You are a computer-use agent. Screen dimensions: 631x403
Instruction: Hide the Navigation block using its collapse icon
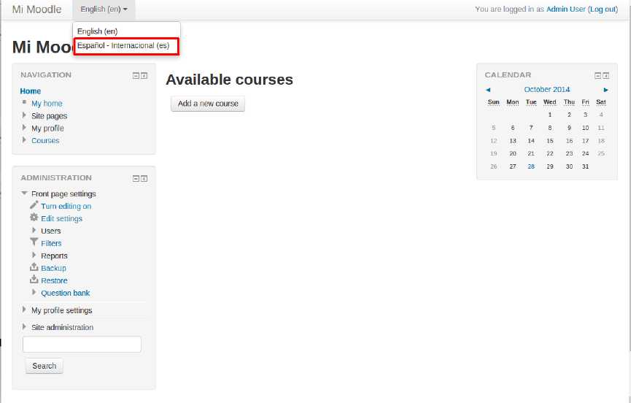tap(136, 76)
